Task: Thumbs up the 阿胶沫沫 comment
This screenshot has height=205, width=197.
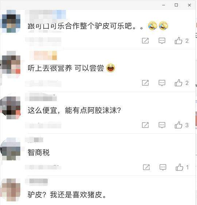Action: tap(178, 125)
